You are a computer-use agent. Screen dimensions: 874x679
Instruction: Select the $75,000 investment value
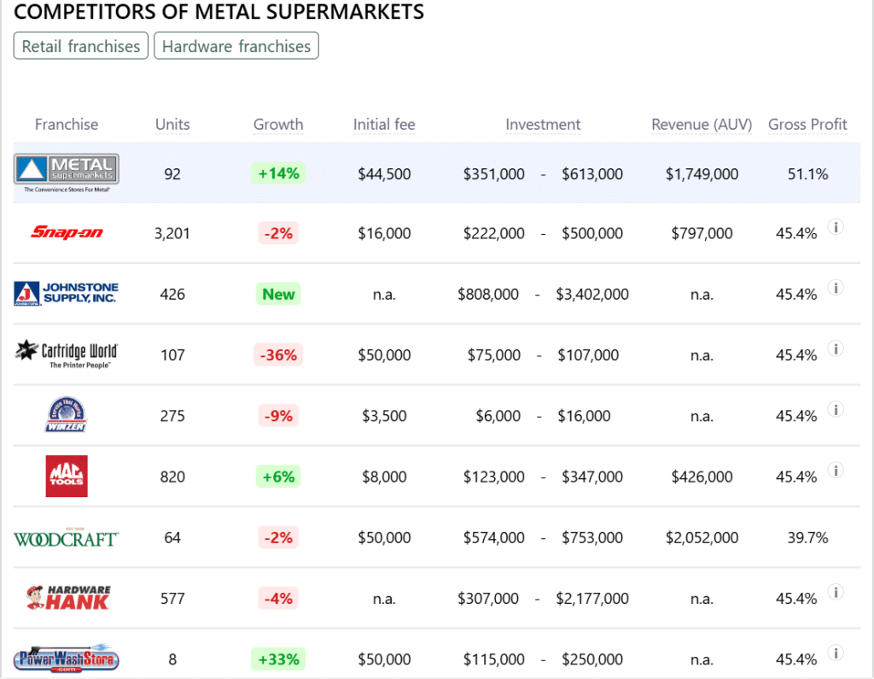tap(494, 354)
